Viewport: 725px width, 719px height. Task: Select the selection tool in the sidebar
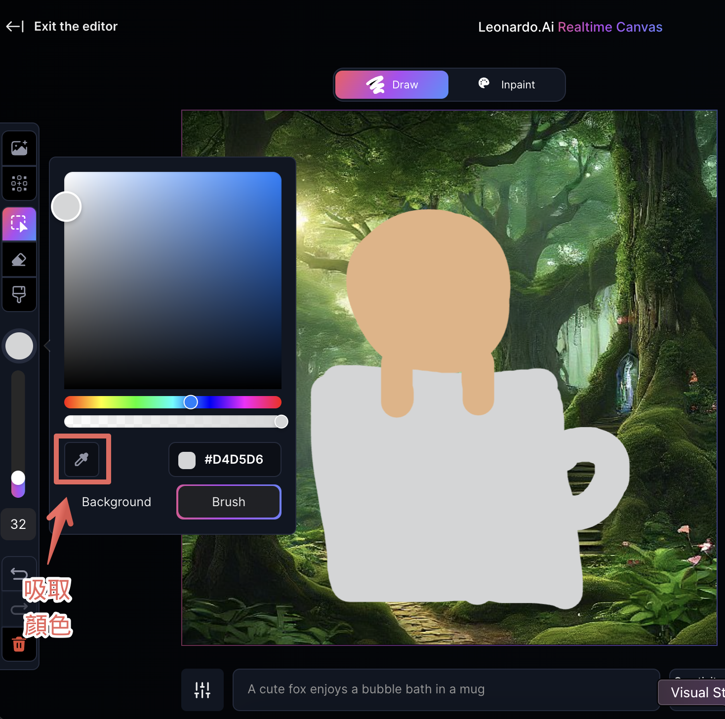tap(19, 224)
